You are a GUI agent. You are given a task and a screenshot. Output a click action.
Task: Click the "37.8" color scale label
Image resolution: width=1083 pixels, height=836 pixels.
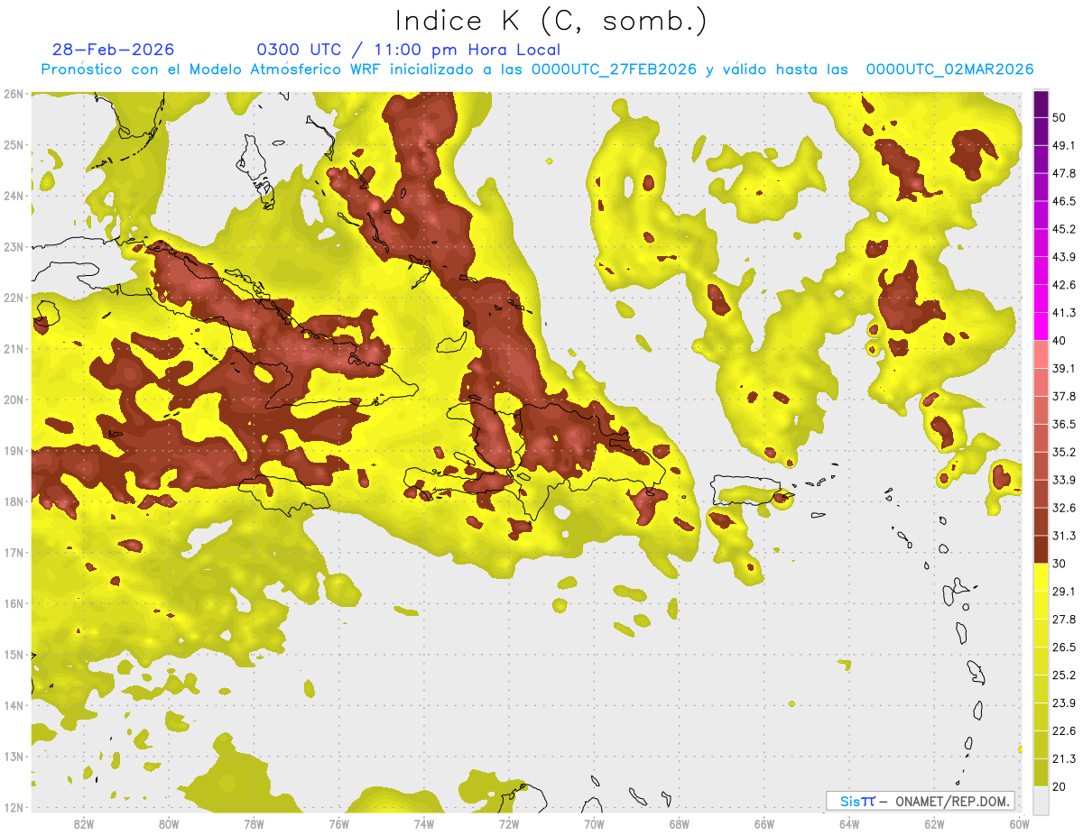pyautogui.click(x=1064, y=396)
